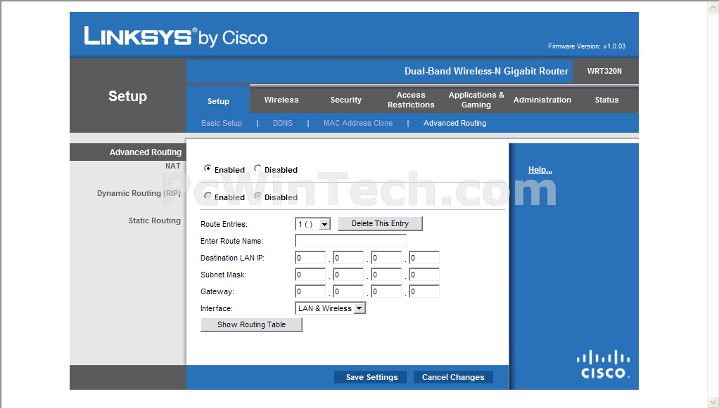Switch to the Wireless tab
Screen dimensions: 719x408
[x=281, y=100]
